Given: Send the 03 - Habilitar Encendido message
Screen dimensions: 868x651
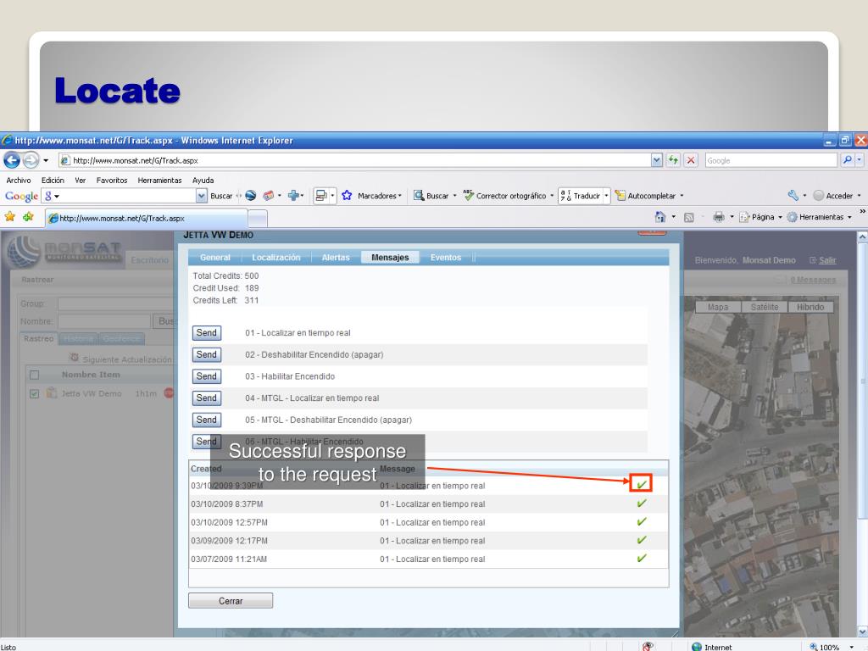Looking at the screenshot, I should pyautogui.click(x=207, y=376).
